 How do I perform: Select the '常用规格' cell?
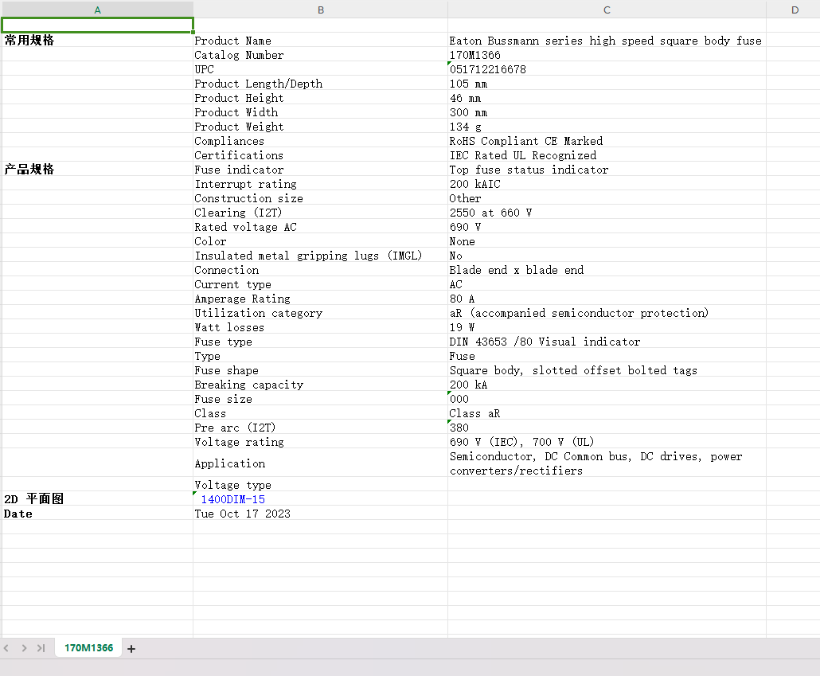point(97,41)
